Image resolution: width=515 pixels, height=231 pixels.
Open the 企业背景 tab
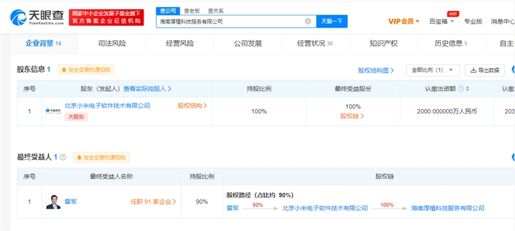click(44, 44)
